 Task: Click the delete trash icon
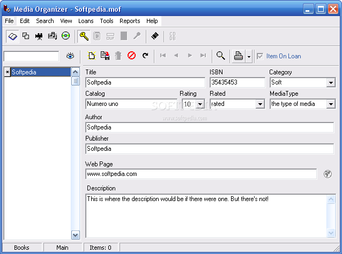pyautogui.click(x=118, y=56)
